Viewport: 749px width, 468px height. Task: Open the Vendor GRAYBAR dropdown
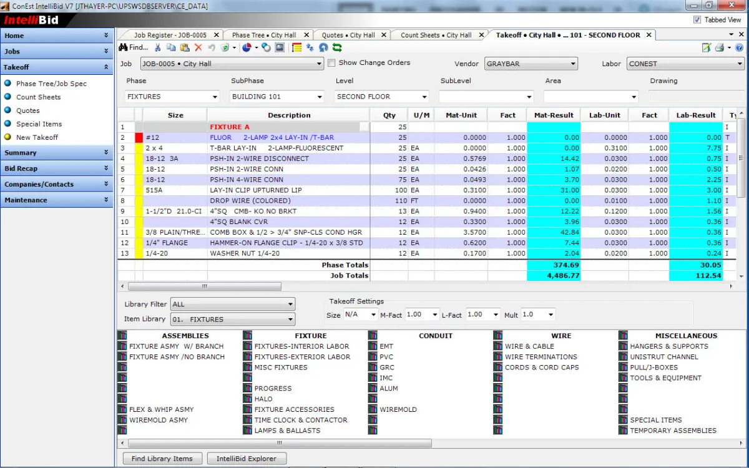click(531, 64)
